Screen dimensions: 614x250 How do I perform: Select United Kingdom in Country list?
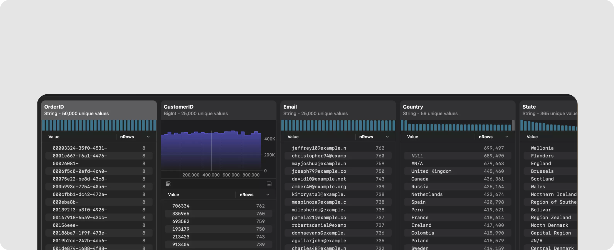(457, 171)
